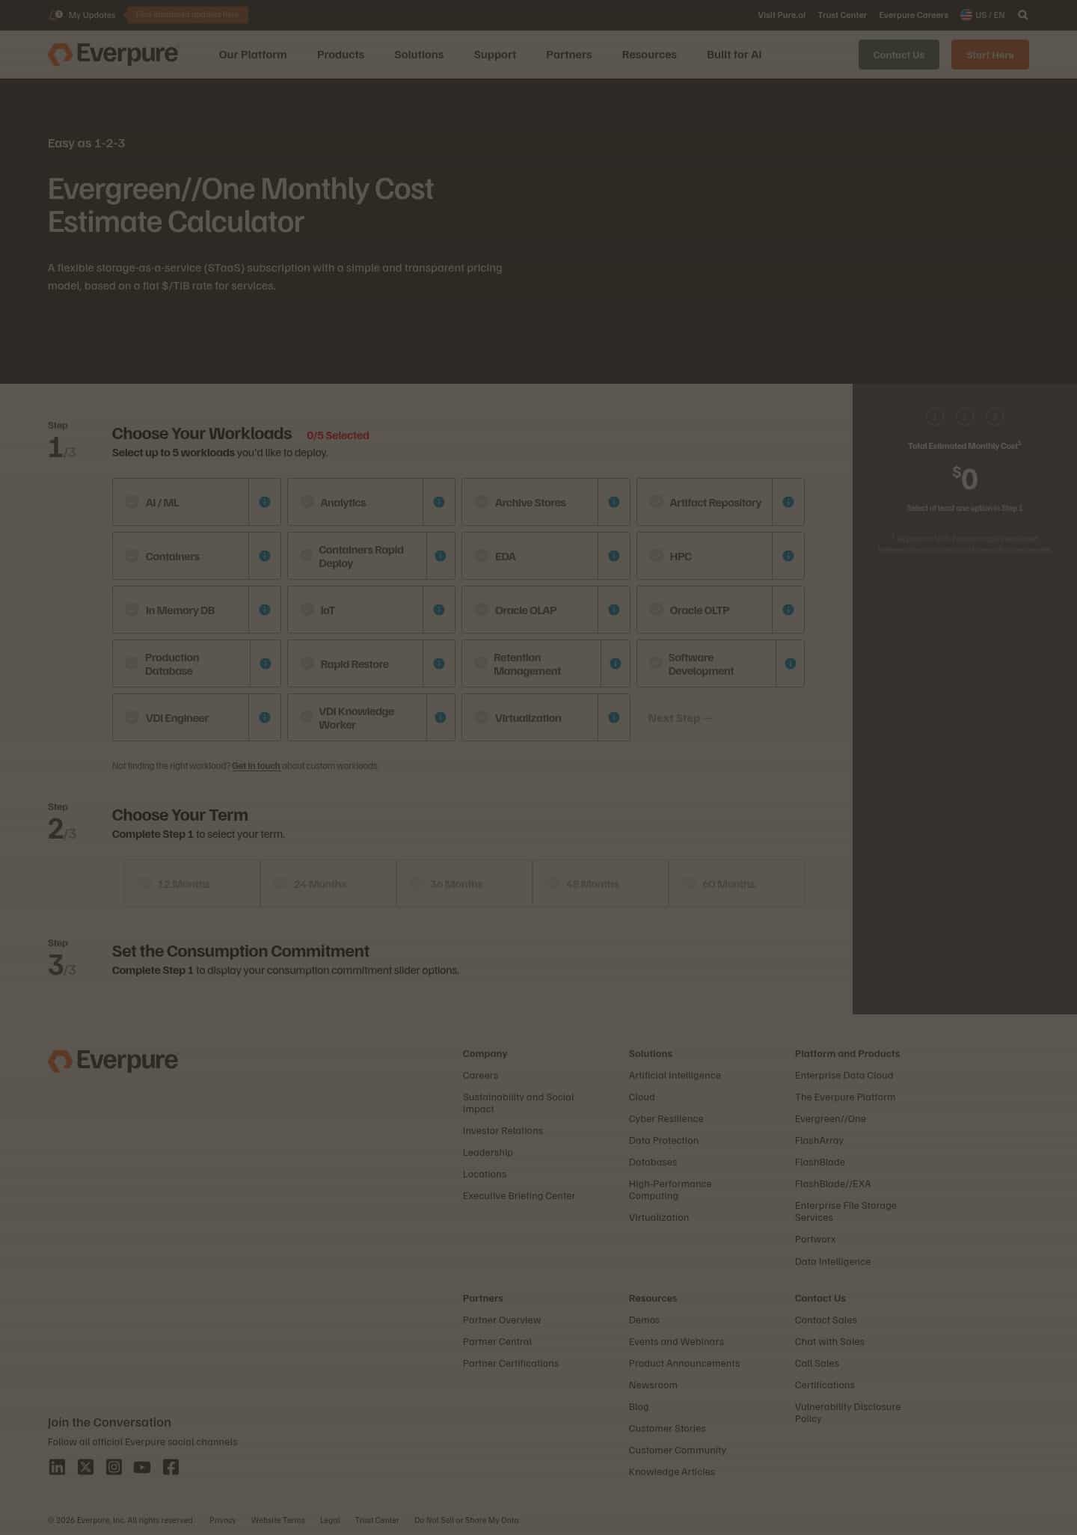Select the Oracle OLTP workload checkbox
Viewport: 1077px width, 1535px height.
tap(656, 610)
